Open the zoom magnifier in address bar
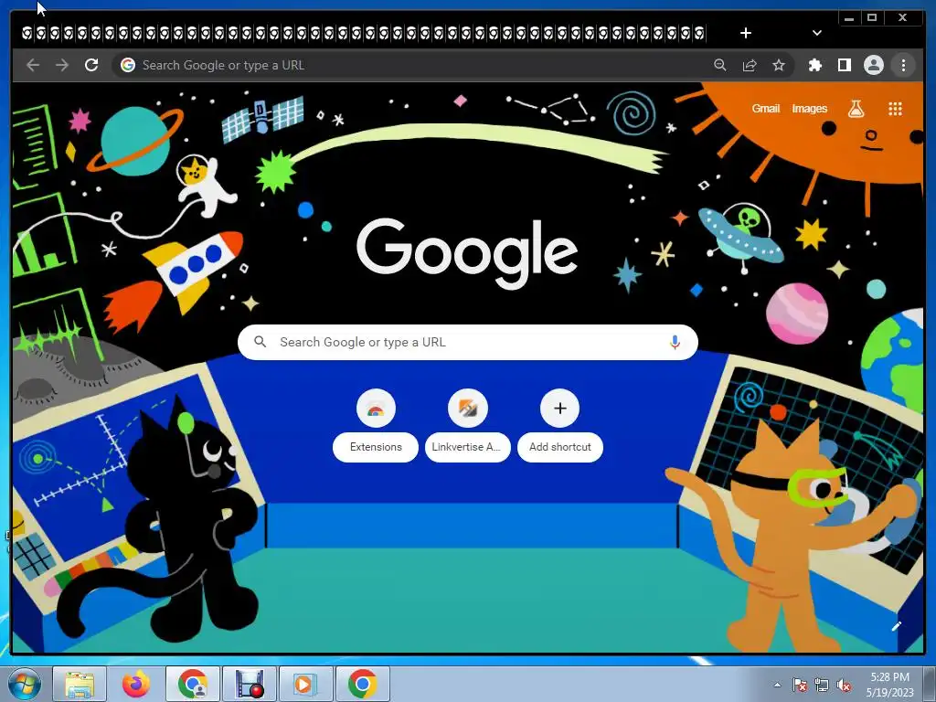The width and height of the screenshot is (936, 702). (x=720, y=65)
